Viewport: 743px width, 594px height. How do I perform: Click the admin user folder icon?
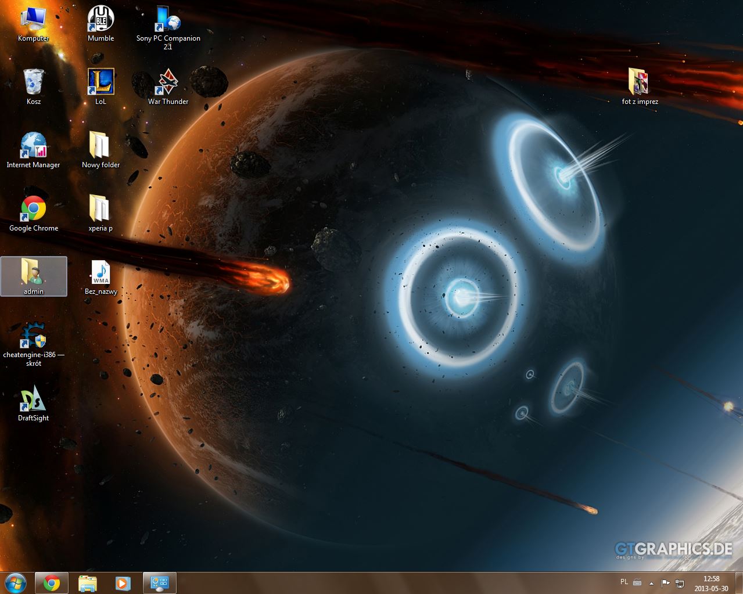pos(34,276)
